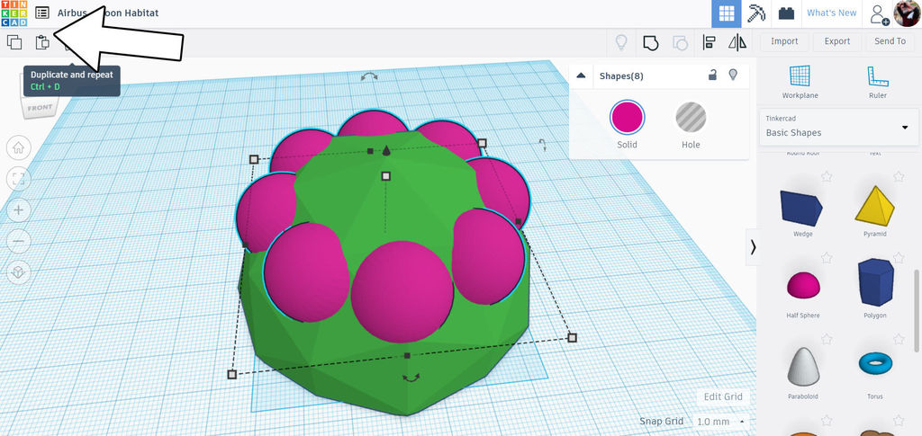Image resolution: width=922 pixels, height=436 pixels.
Task: Pick the Wedge shape thumbnail
Action: point(800,208)
